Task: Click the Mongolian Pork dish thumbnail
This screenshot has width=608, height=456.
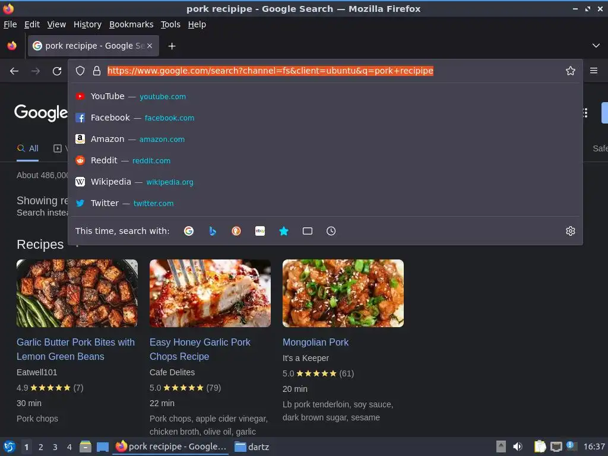Action: 343,293
